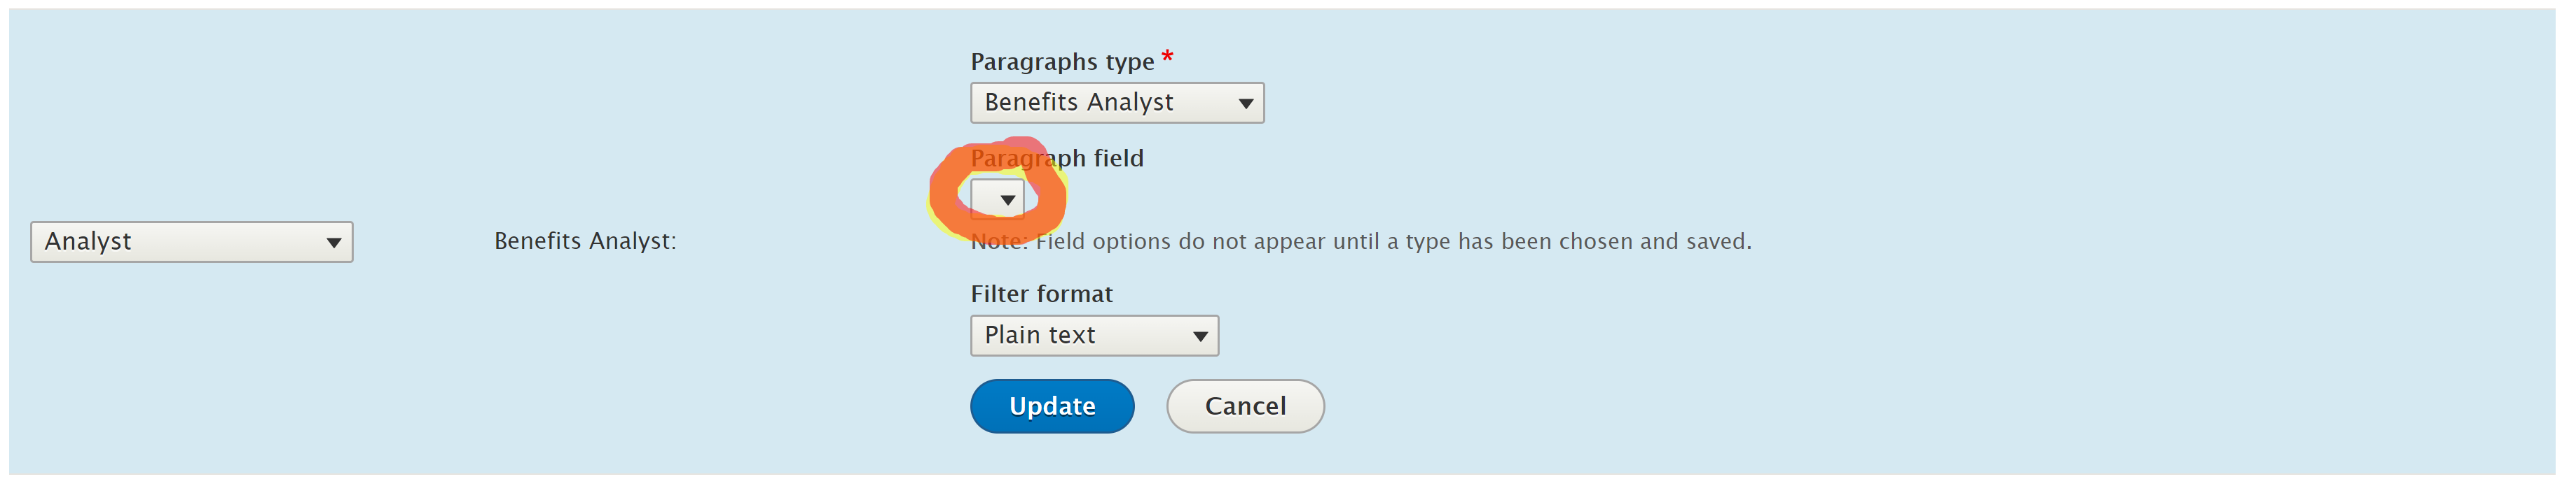This screenshot has width=2576, height=486.
Task: Click the arrow beside Plain text
Action: coord(1200,337)
